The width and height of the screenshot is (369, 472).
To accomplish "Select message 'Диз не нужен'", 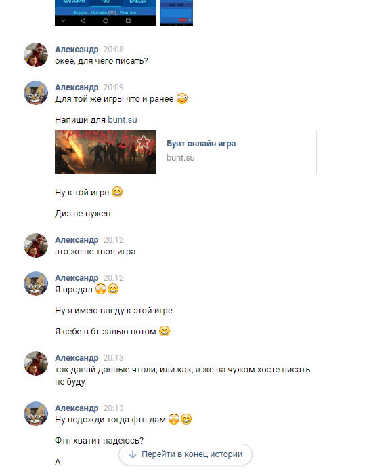I will [83, 214].
